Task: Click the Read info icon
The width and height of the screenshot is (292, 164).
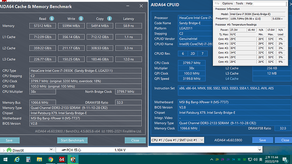Action: (x=52, y=18)
